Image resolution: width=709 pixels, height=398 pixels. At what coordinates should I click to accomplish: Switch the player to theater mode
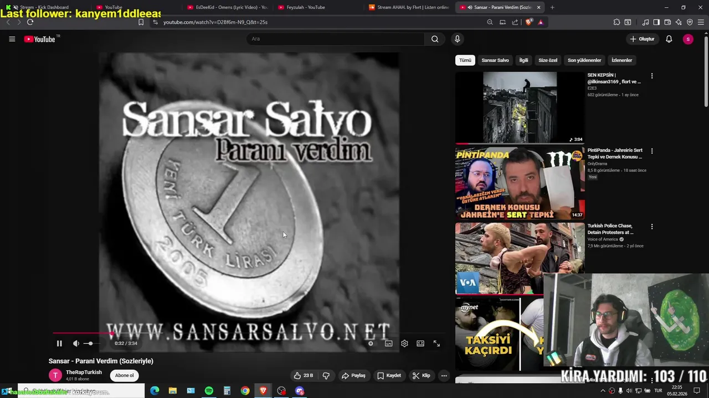(420, 343)
